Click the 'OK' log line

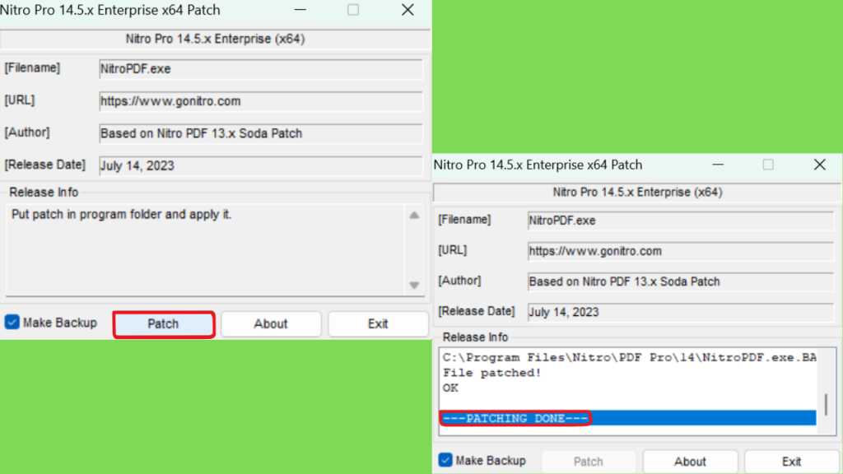coord(450,388)
